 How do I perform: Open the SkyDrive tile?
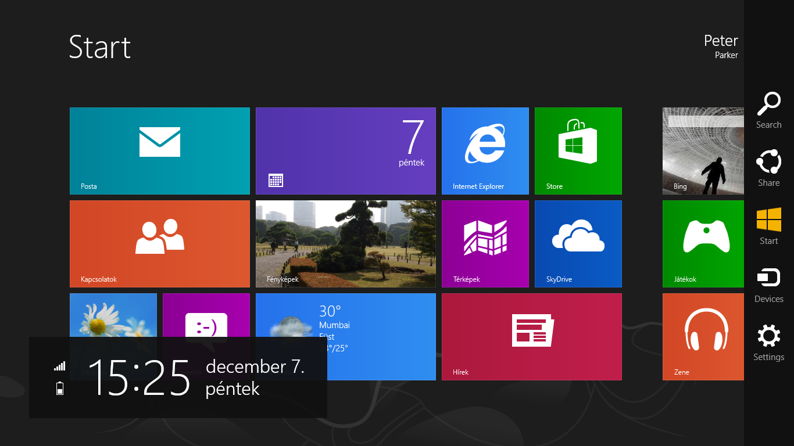pos(578,243)
